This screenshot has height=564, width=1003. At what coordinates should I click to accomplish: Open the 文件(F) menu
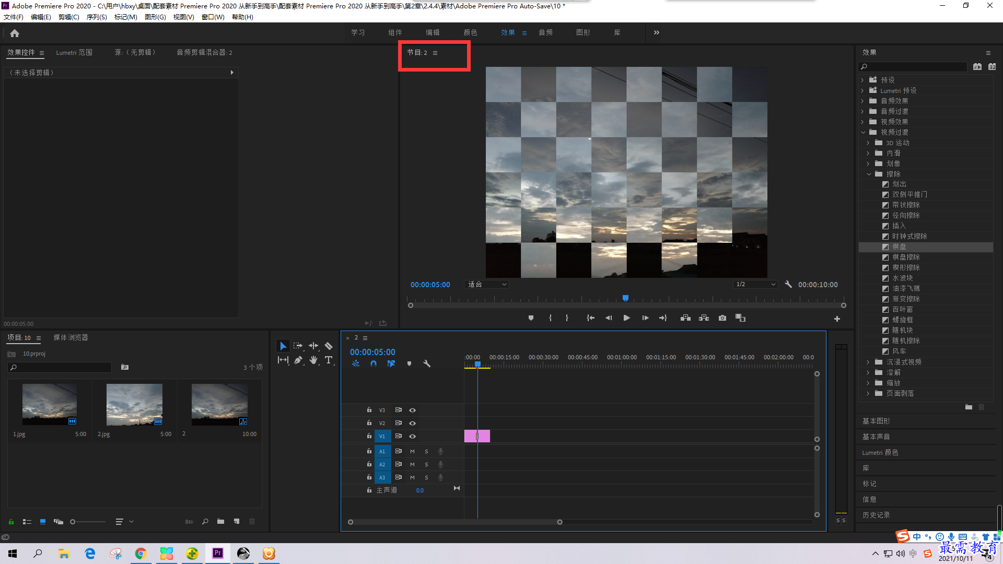pos(14,17)
